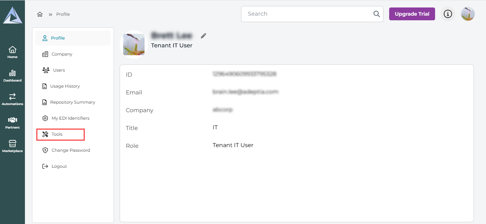Open Repository Summary

click(x=73, y=102)
